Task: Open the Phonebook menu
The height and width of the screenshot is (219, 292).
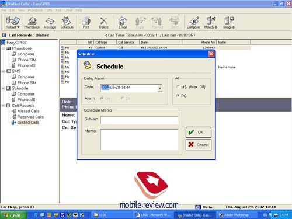Action: point(35,11)
